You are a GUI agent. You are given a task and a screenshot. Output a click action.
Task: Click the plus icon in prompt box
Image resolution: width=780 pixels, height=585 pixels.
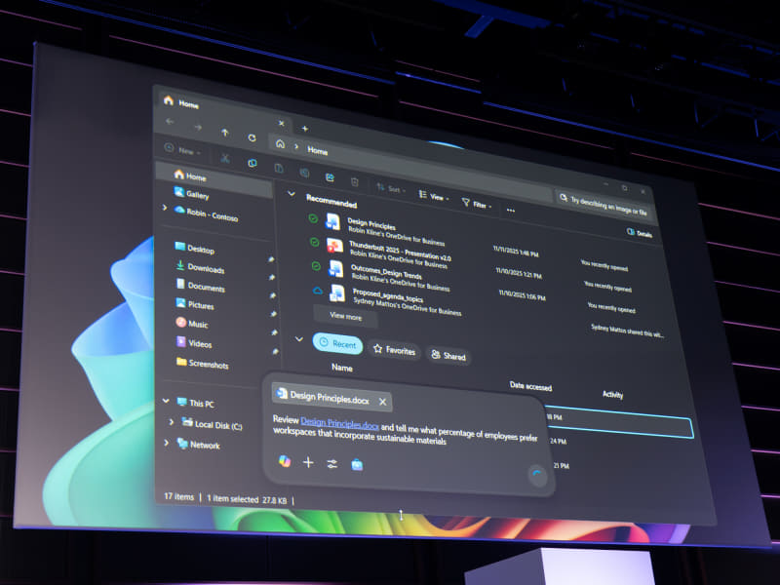(x=308, y=462)
